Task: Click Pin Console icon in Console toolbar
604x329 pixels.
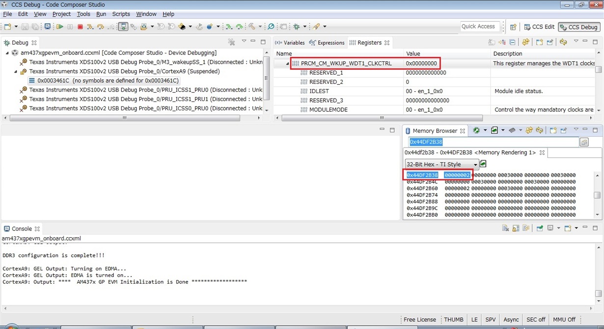Action: click(x=540, y=228)
